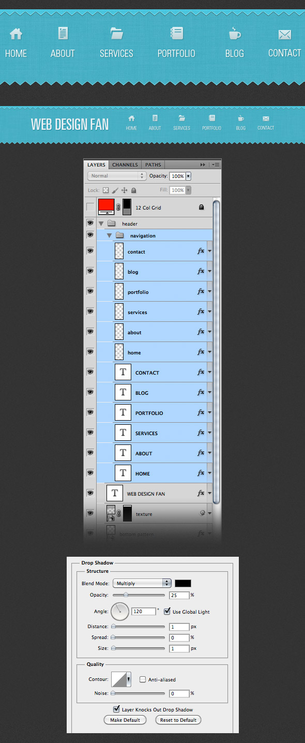This screenshot has height=743, width=305.
Task: Switch to the Paths tab
Action: click(153, 165)
